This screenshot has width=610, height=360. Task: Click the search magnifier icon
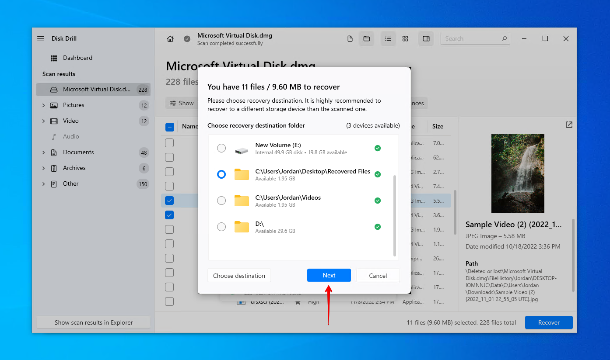505,38
